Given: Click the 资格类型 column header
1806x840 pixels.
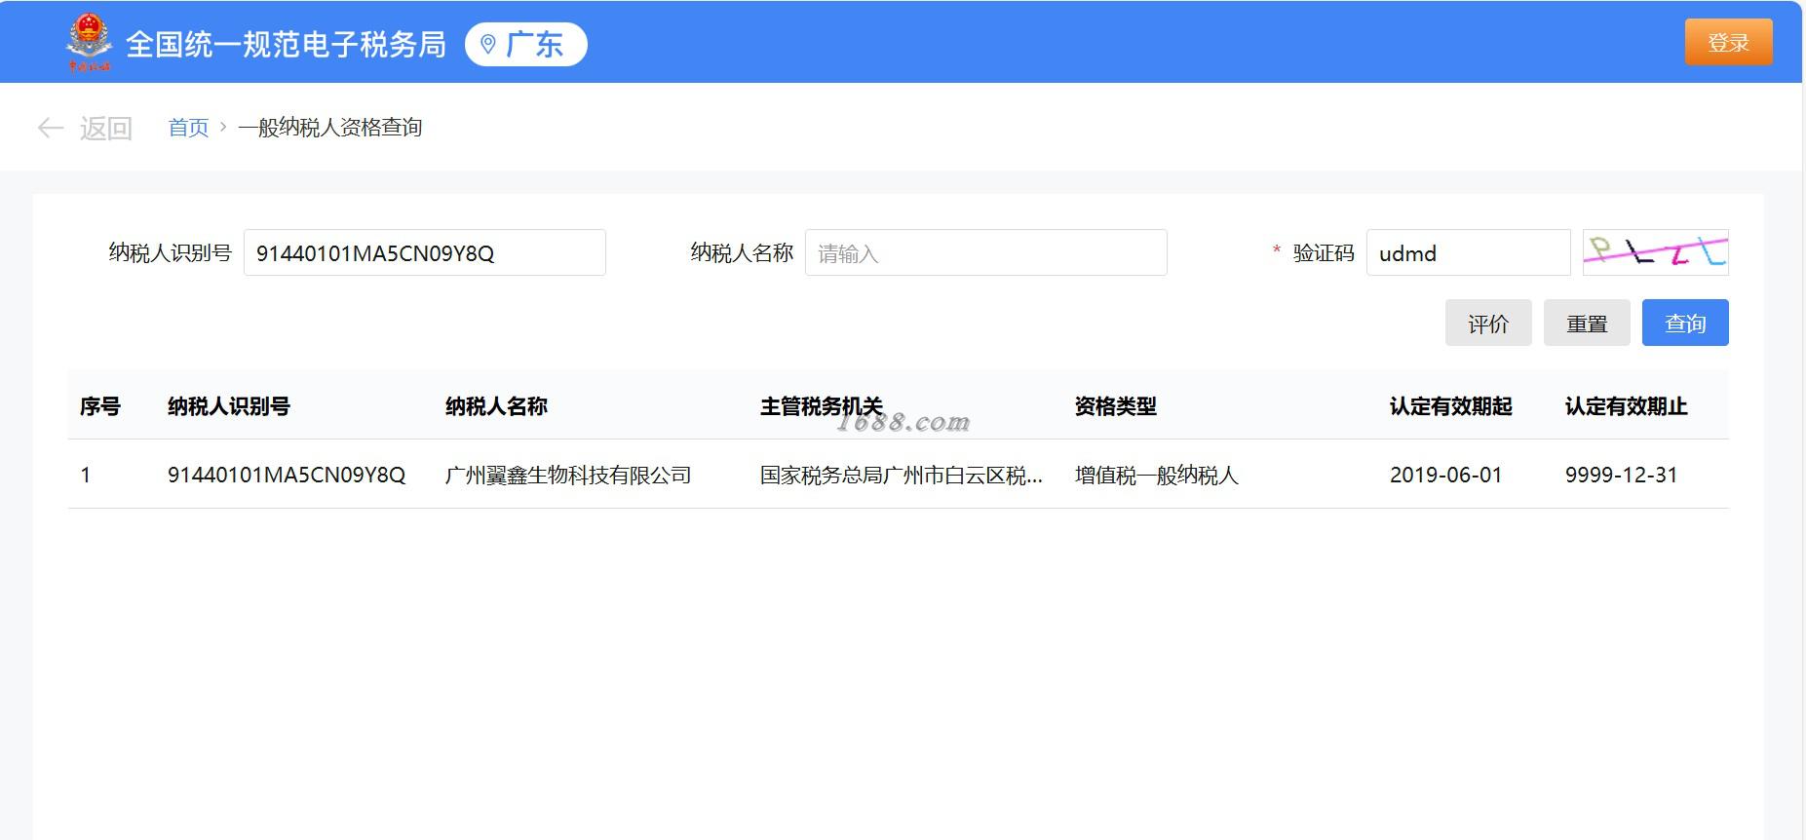Looking at the screenshot, I should tap(1116, 406).
